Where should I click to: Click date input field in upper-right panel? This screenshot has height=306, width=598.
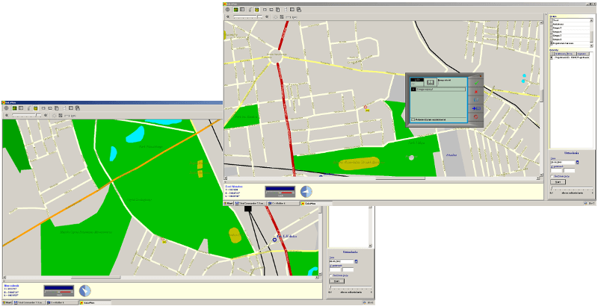(563, 163)
